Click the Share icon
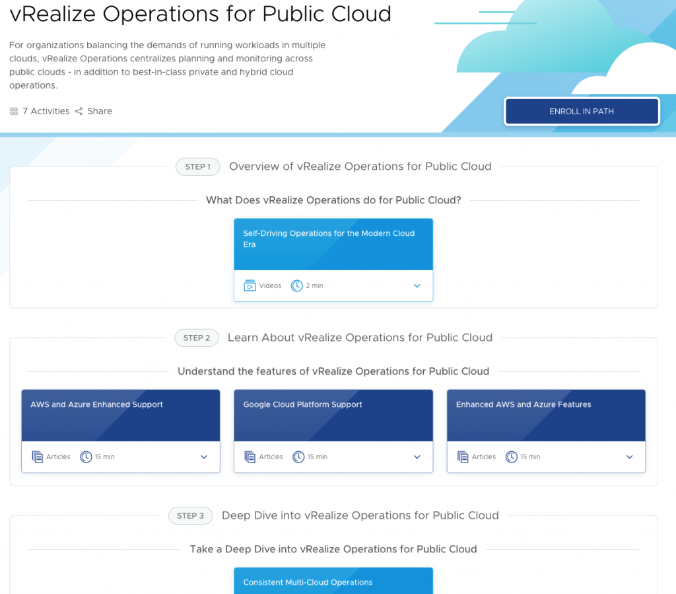This screenshot has height=594, width=676. point(79,111)
